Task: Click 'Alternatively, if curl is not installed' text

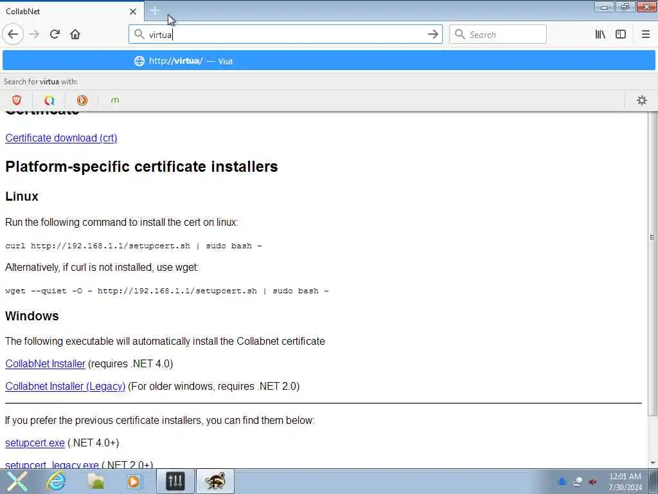Action: pyautogui.click(x=102, y=267)
